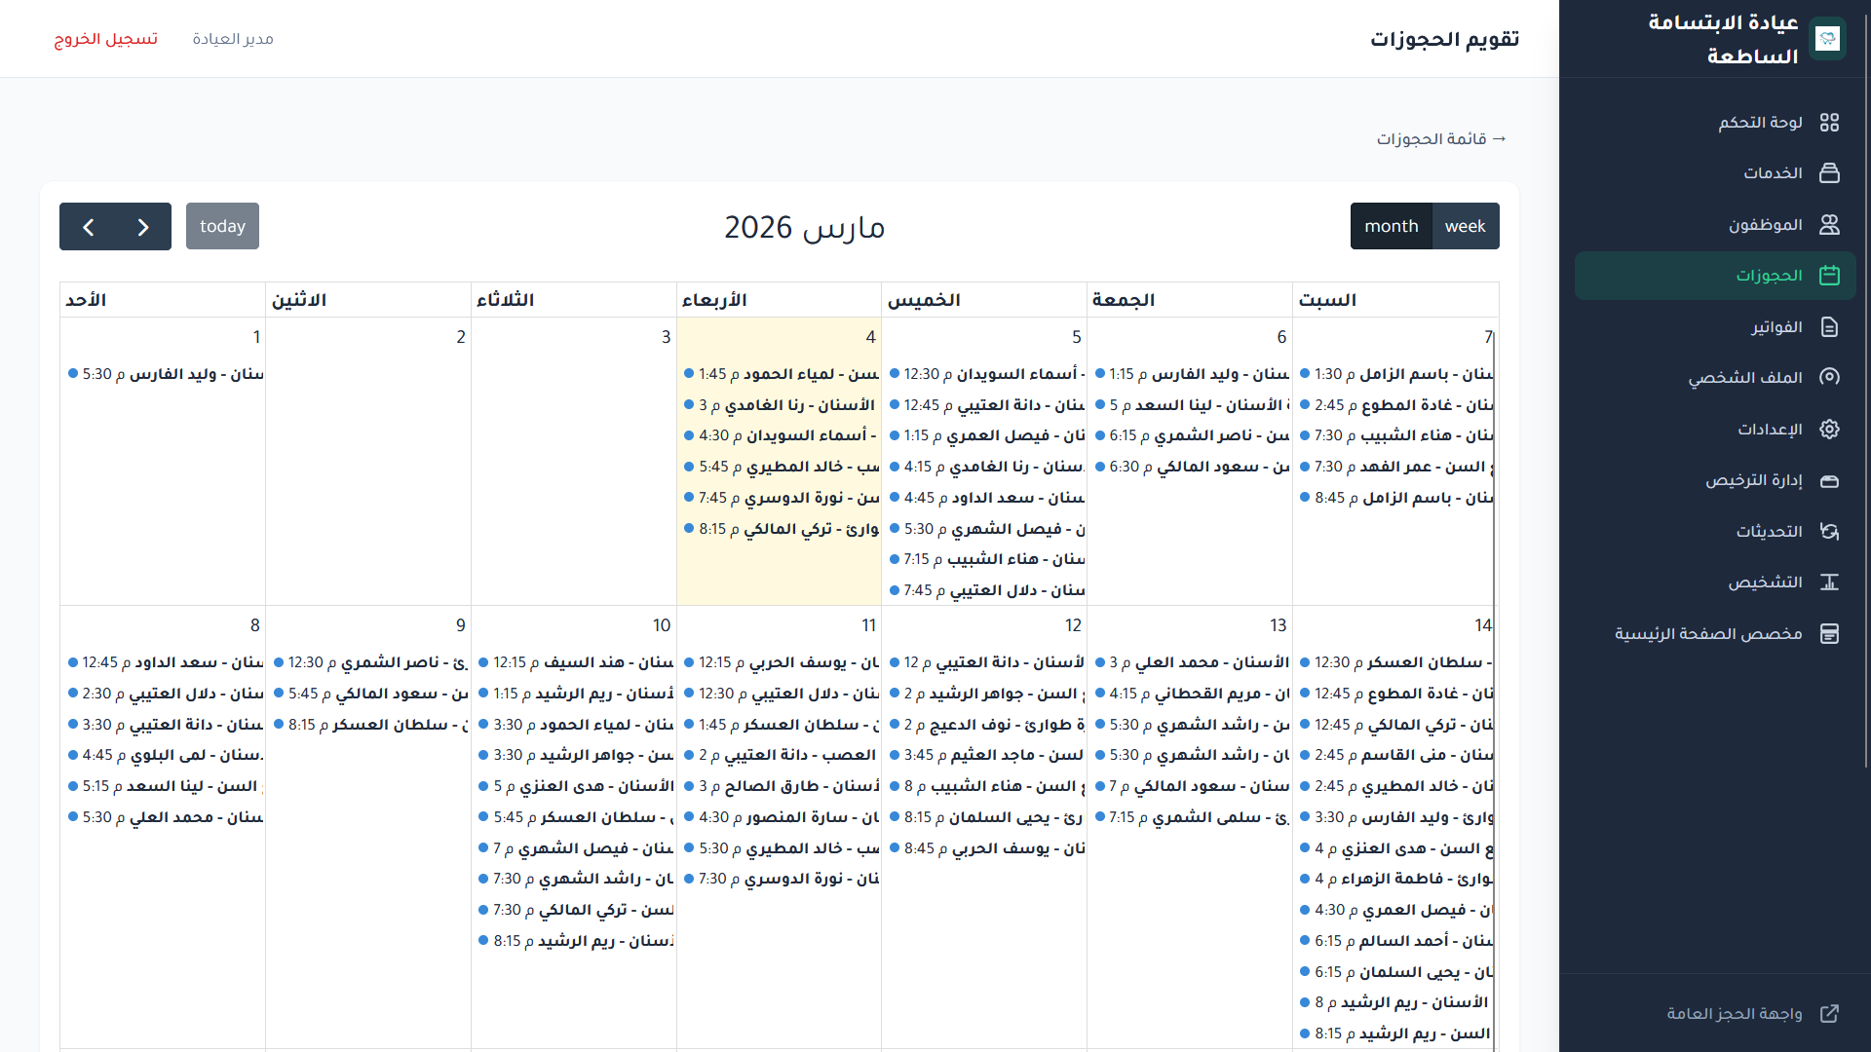
Task: Switch calendar to month view
Action: coord(1391,226)
